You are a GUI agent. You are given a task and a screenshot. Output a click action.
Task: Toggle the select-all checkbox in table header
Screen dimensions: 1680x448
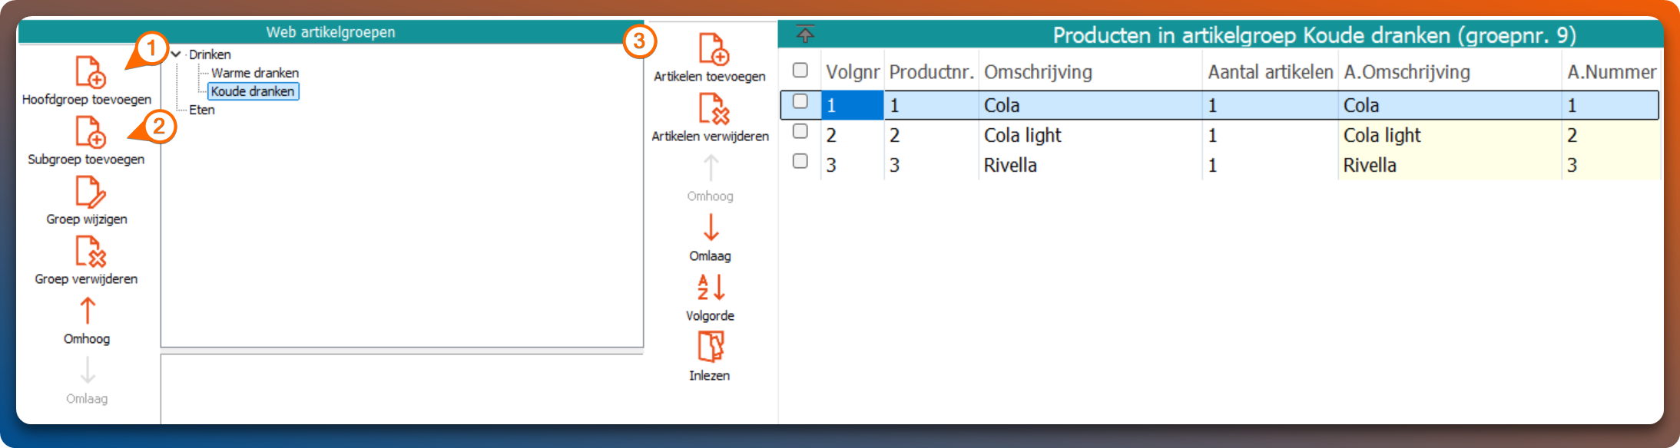click(800, 71)
